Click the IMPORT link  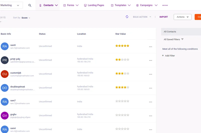[x=164, y=17]
